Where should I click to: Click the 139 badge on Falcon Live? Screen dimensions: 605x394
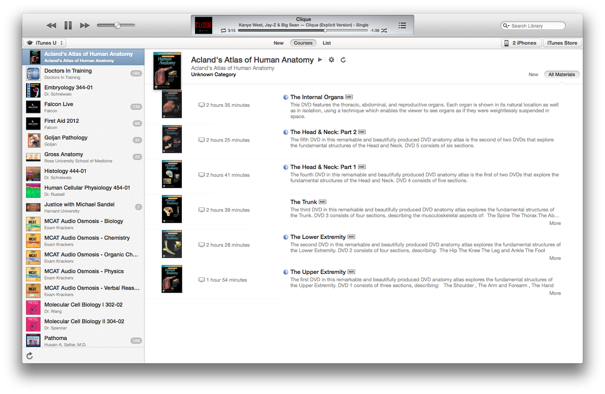136,107
